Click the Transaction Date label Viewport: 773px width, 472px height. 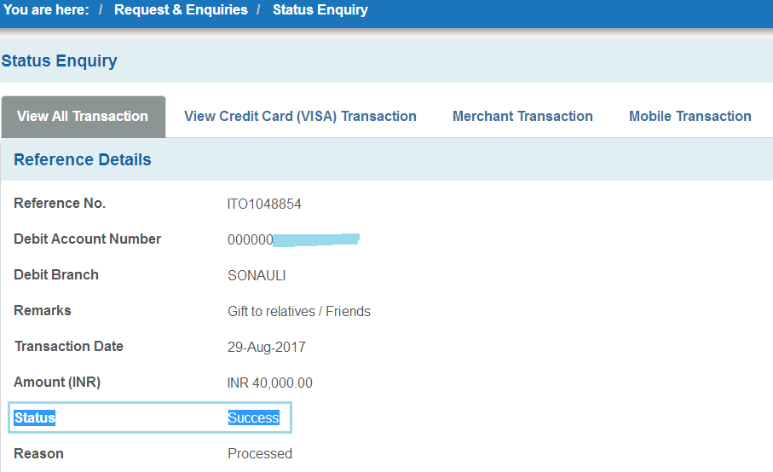[x=69, y=347]
